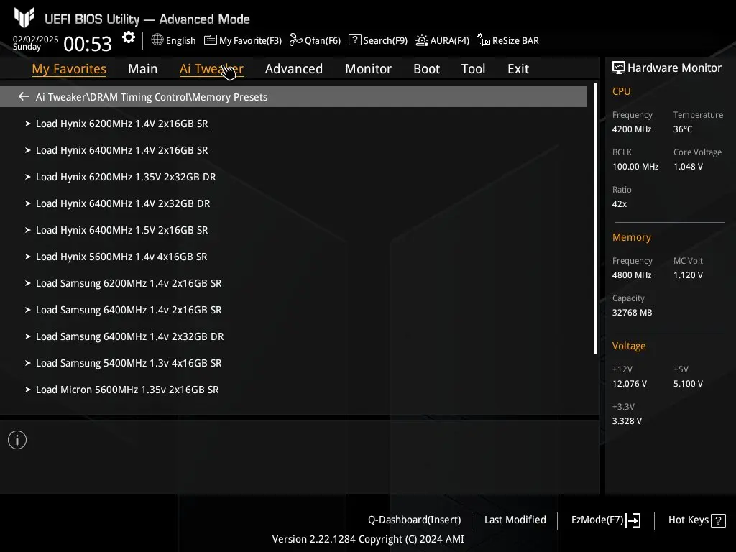Image resolution: width=736 pixels, height=552 pixels.
Task: Click the TUF logo in the header
Action: click(24, 18)
